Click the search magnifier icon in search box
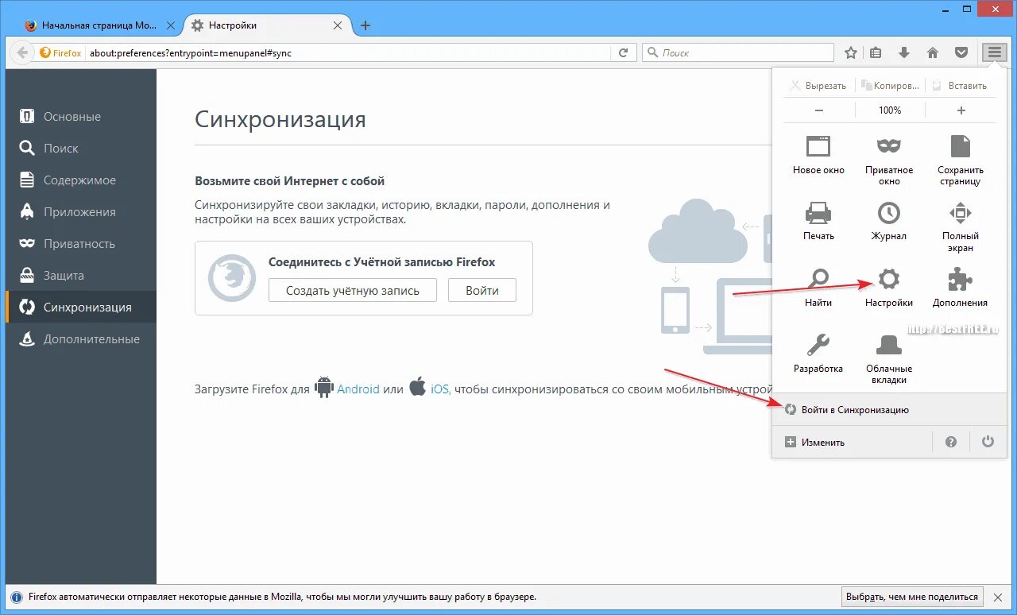Screen dimensions: 1017x615 (652, 53)
